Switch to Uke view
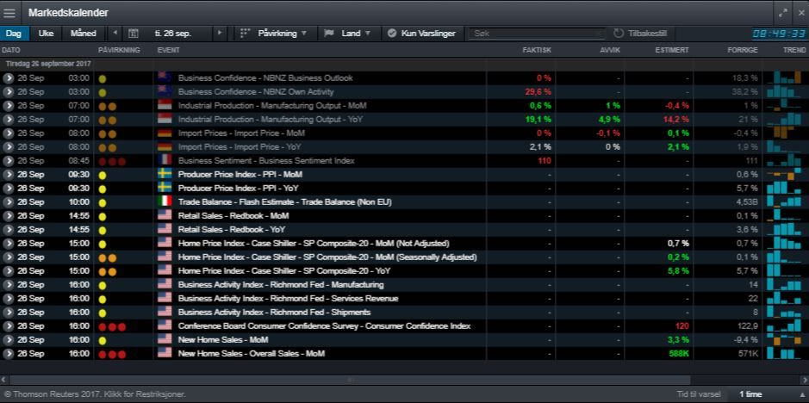 [46, 33]
